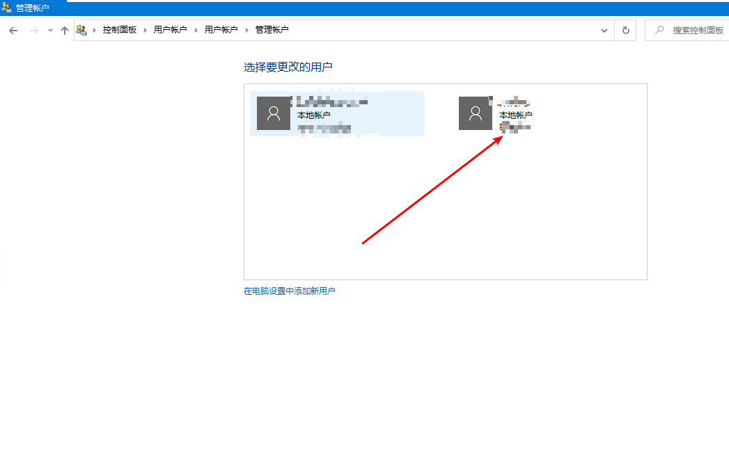Screen dimensions: 729x470
Task: Click the Up one level arrow
Action: coord(64,30)
